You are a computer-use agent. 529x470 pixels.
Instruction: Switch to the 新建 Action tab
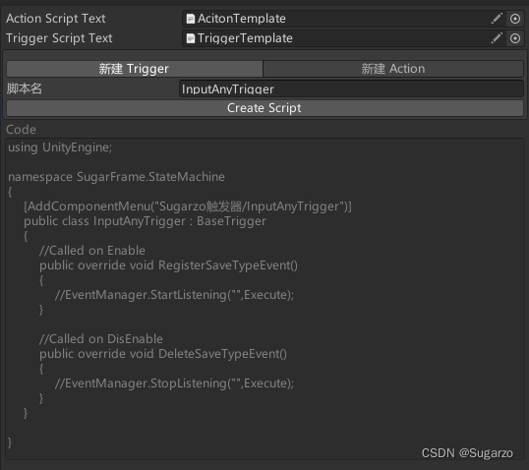pyautogui.click(x=393, y=69)
